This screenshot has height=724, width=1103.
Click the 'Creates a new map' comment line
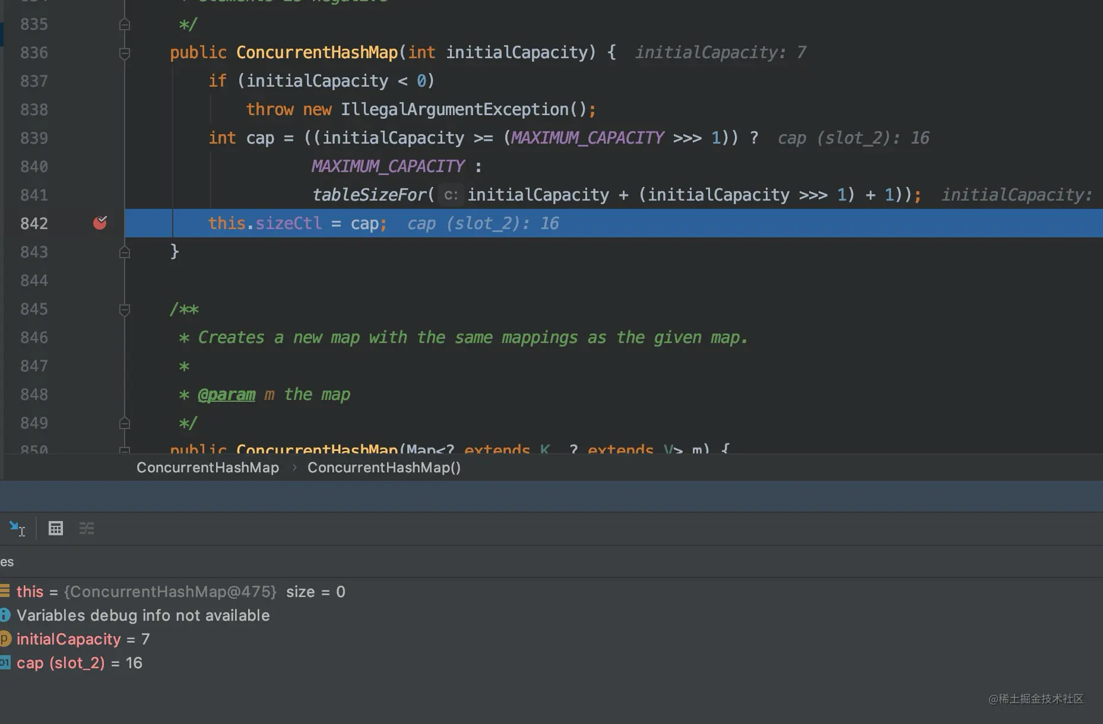(x=463, y=337)
